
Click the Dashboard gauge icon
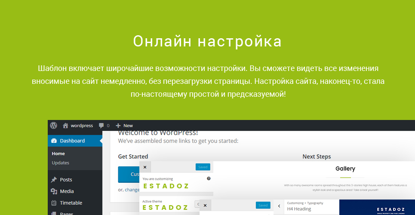coord(54,141)
